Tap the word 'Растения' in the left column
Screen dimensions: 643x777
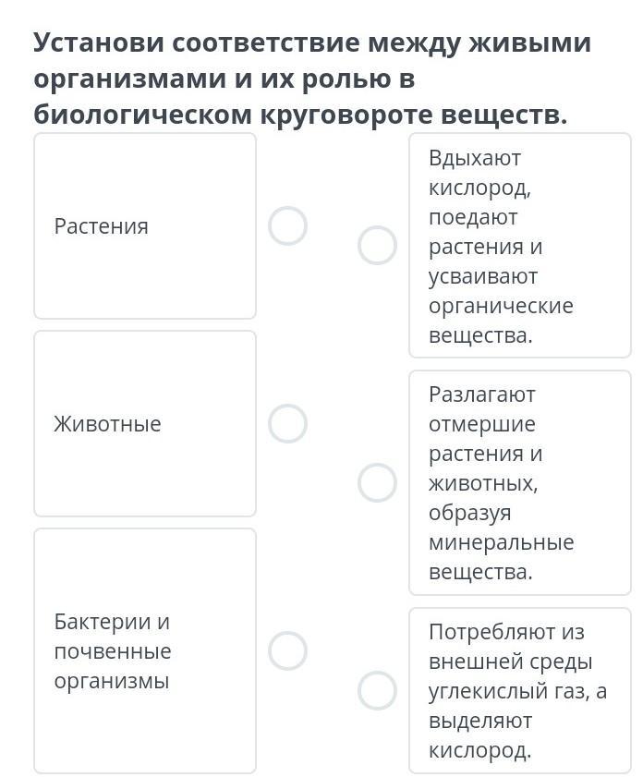[x=101, y=226]
